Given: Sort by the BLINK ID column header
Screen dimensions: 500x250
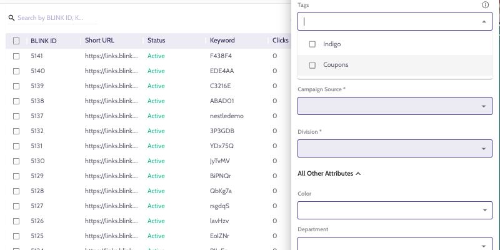Looking at the screenshot, I should pyautogui.click(x=44, y=41).
